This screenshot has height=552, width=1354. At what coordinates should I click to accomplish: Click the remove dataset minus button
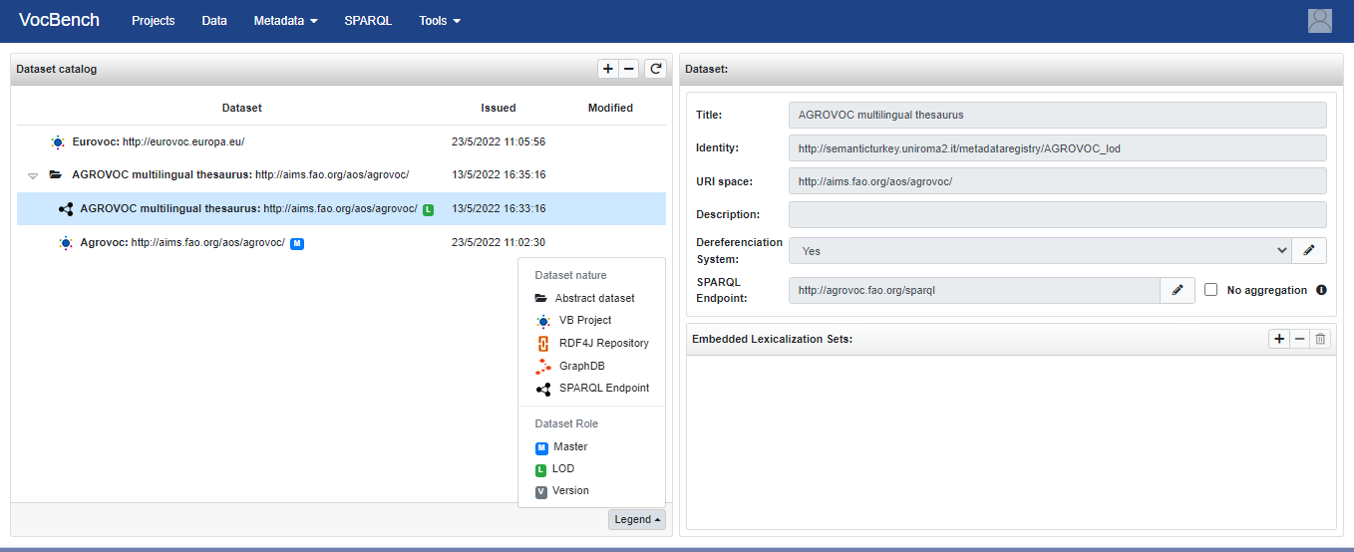629,69
